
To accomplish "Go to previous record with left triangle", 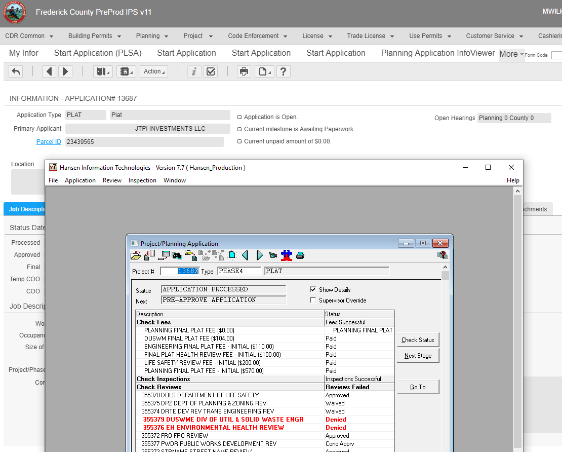I will tap(49, 71).
